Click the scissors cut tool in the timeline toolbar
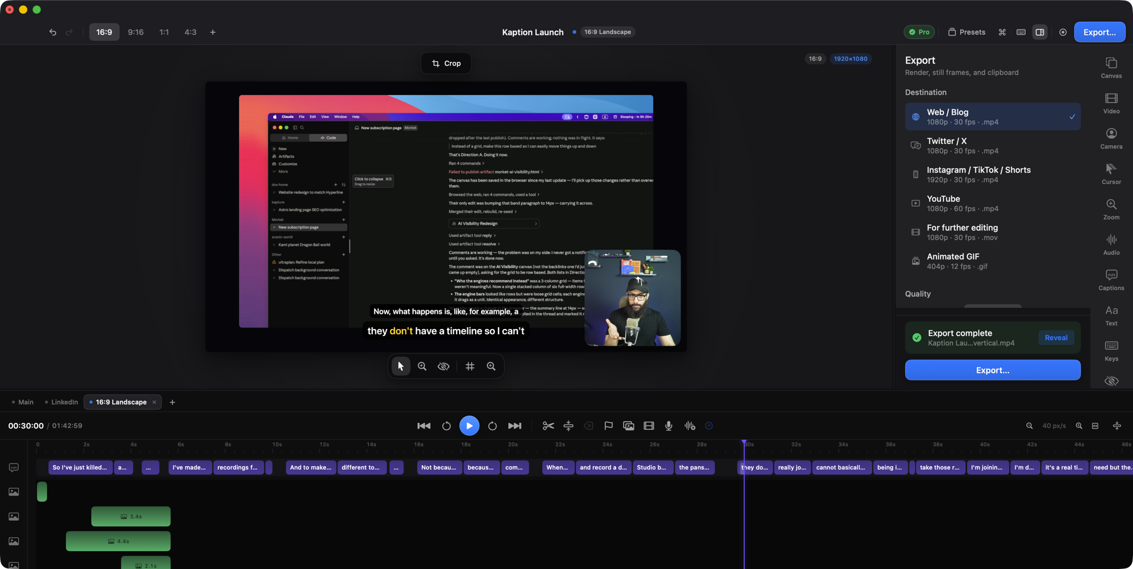The height and width of the screenshot is (569, 1133). click(548, 426)
